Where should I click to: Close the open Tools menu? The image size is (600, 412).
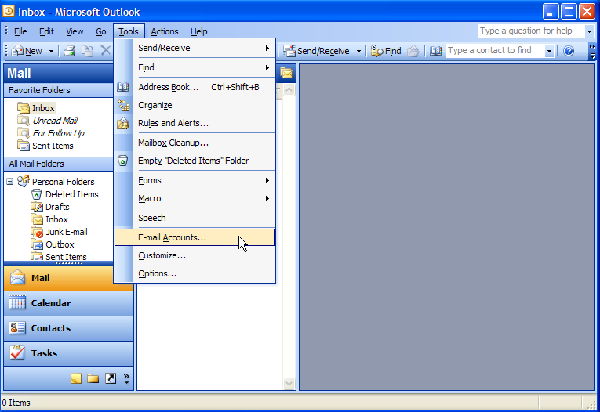[x=129, y=31]
